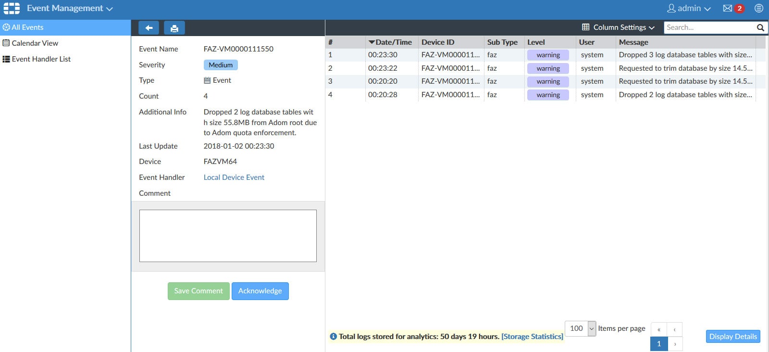Select All Events in the sidebar
This screenshot has width=769, height=352.
click(x=27, y=27)
